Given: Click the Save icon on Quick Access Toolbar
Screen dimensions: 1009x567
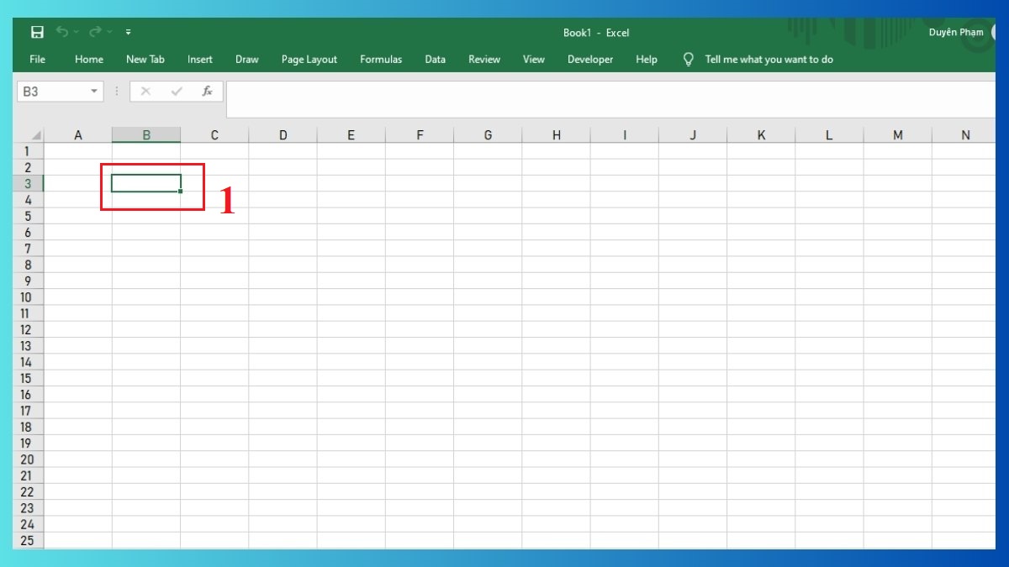Looking at the screenshot, I should coord(36,32).
